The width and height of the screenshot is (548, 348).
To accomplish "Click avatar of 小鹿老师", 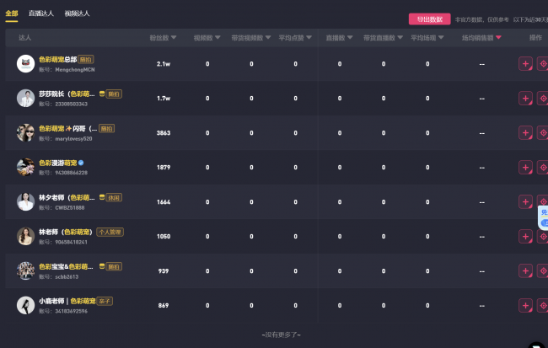I will pyautogui.click(x=25, y=305).
